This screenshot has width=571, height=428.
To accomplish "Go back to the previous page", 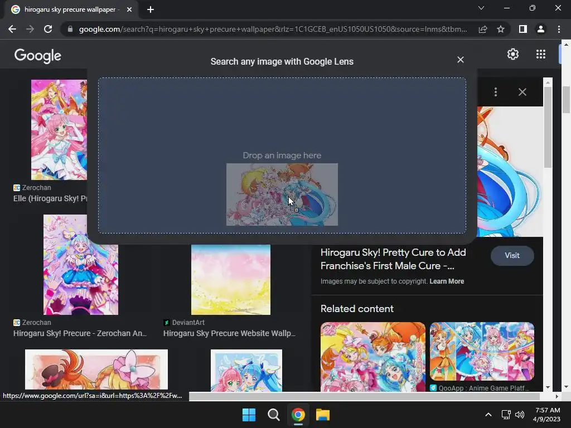I will (x=12, y=29).
